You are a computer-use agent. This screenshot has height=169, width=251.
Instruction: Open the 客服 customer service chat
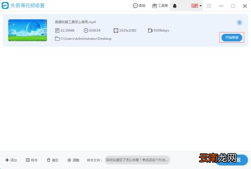point(139,6)
